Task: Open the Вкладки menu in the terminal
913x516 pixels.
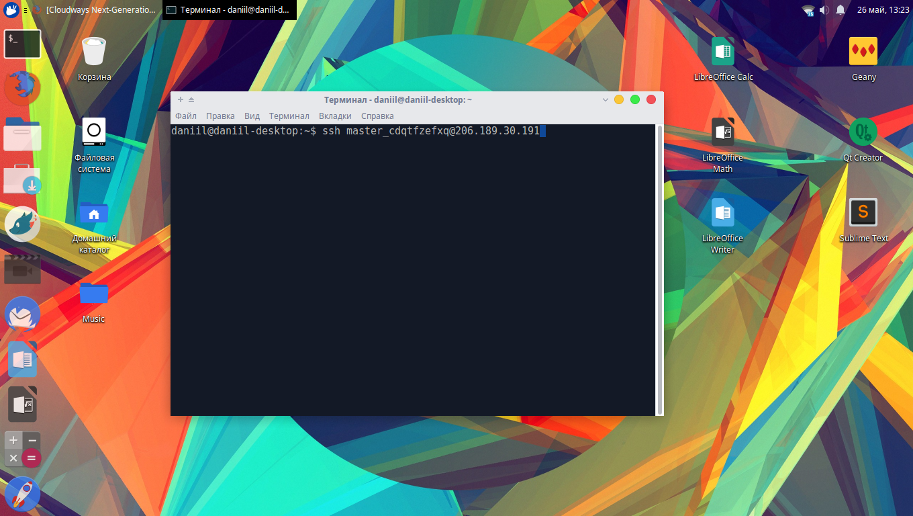Action: (x=335, y=116)
